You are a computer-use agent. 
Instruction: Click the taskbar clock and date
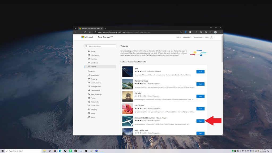tap(263, 151)
